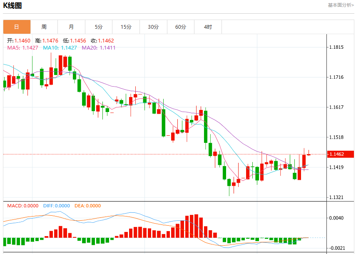The image size is (356, 254).
Task: Open the 30分 interval tab
Action: point(154,27)
